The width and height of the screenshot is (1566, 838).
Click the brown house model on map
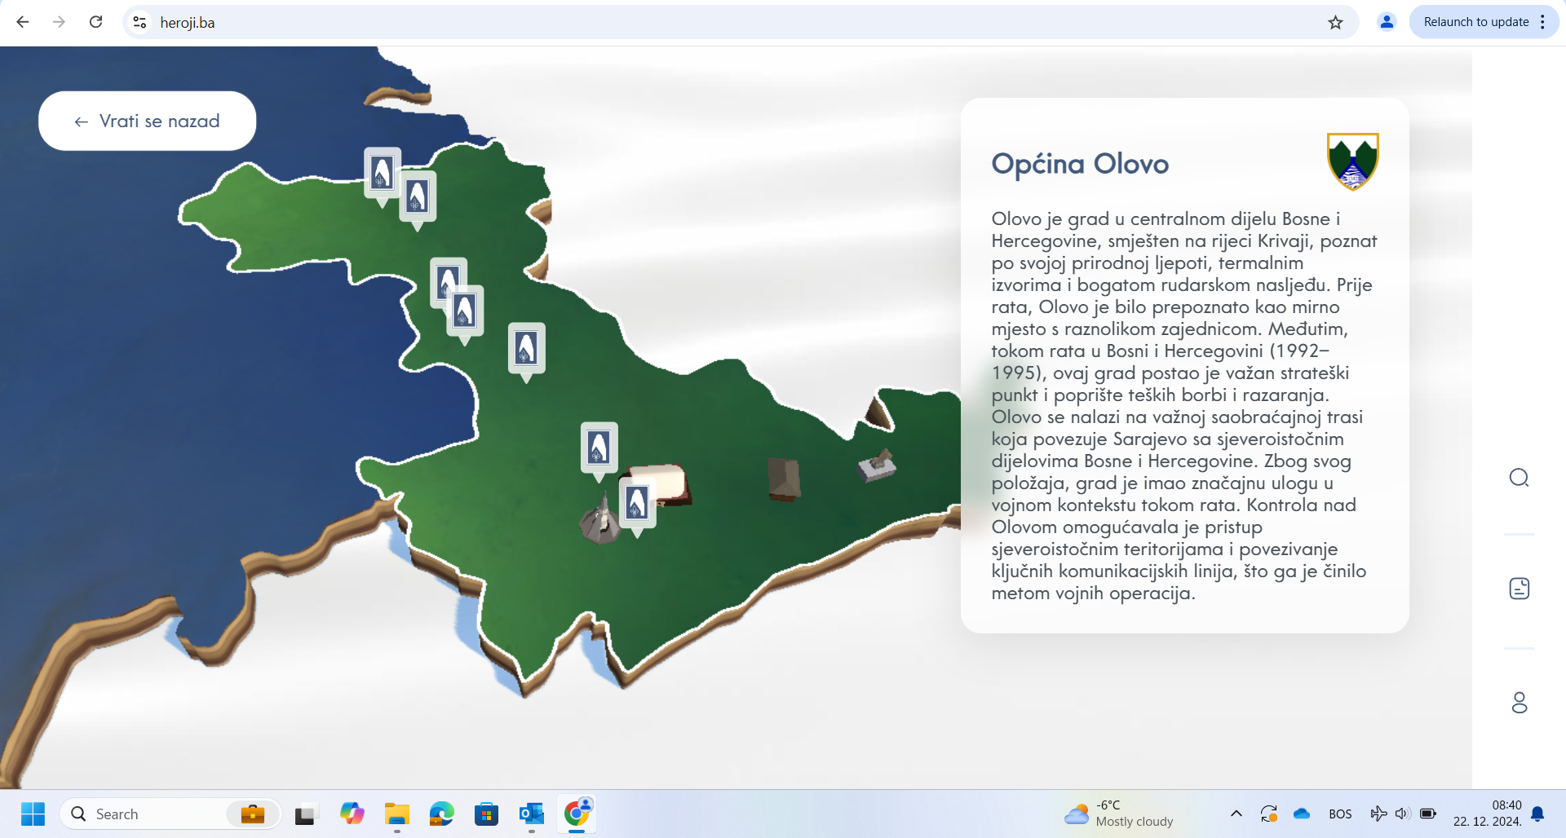coord(784,478)
